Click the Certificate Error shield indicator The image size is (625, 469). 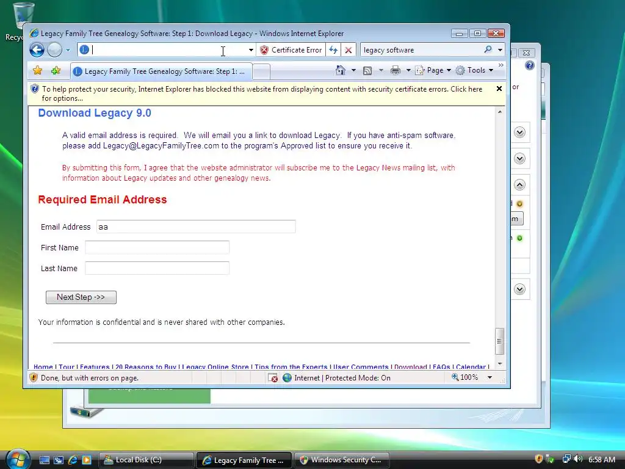coord(291,50)
